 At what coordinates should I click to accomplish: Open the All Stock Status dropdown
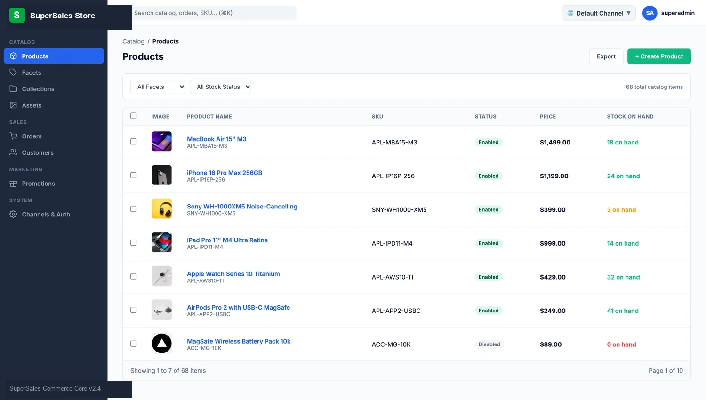pos(220,87)
